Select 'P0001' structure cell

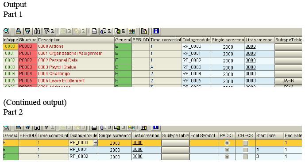pyautogui.click(x=28, y=53)
